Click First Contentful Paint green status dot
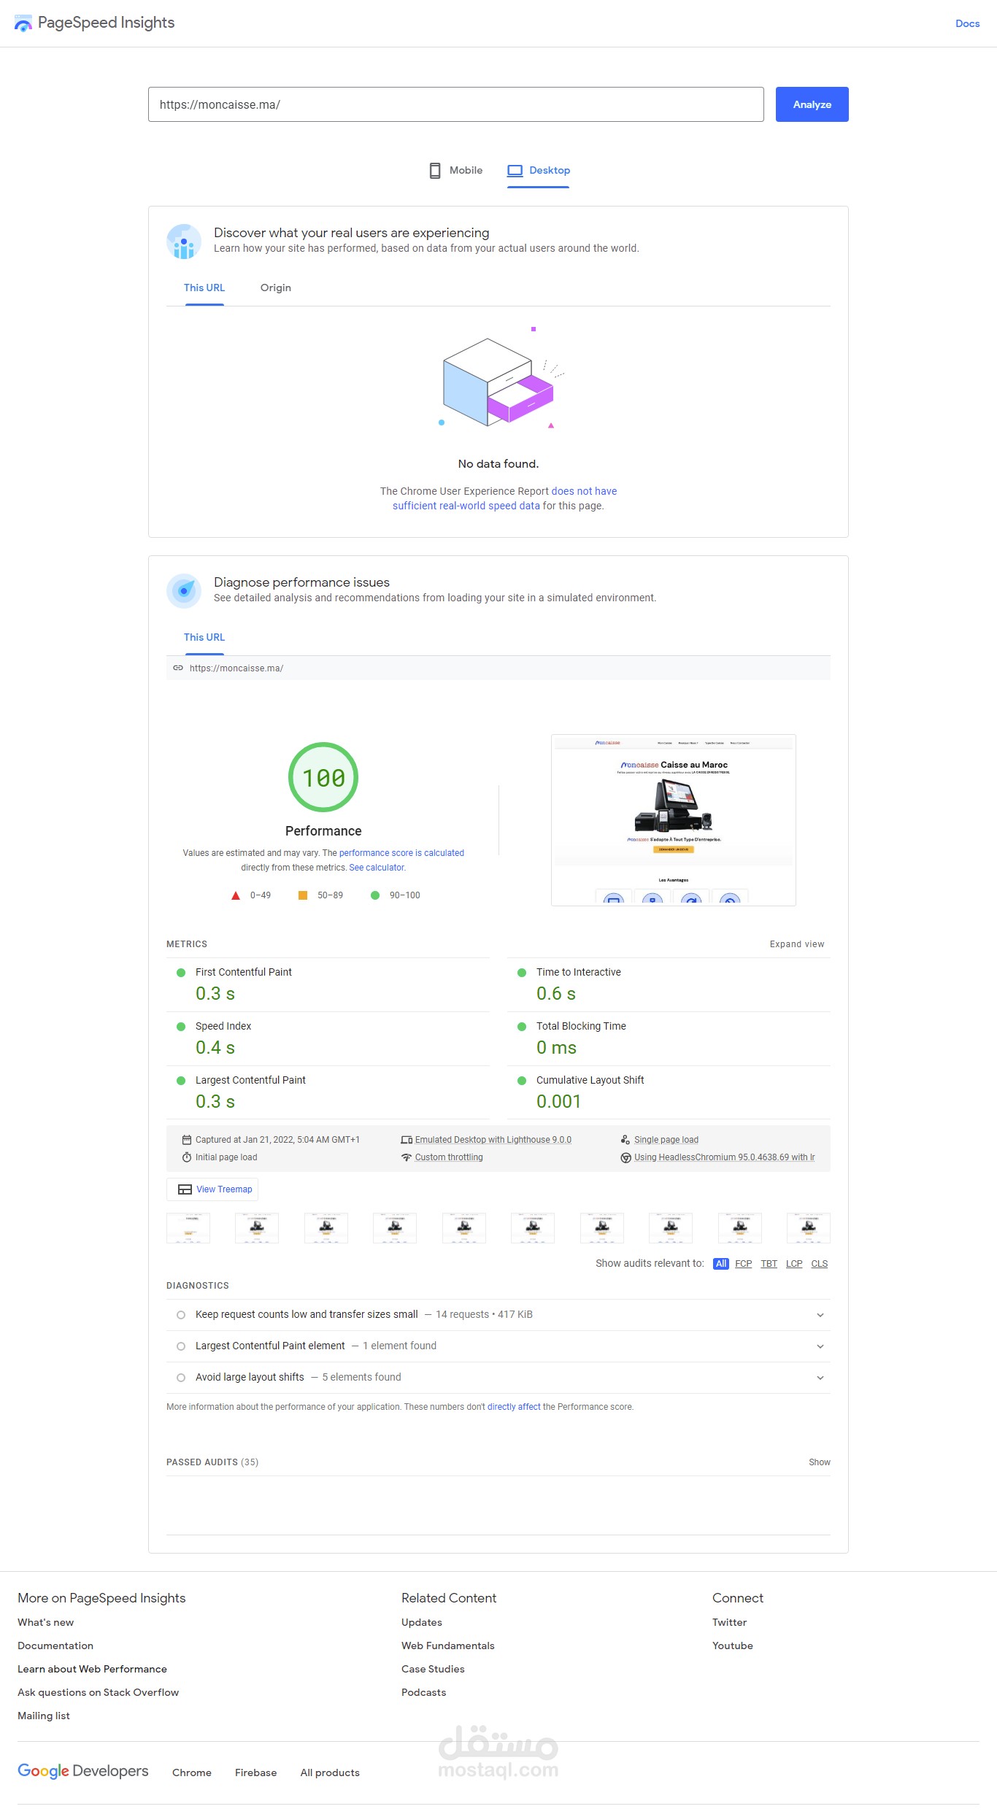This screenshot has width=997, height=1817. 181,973
